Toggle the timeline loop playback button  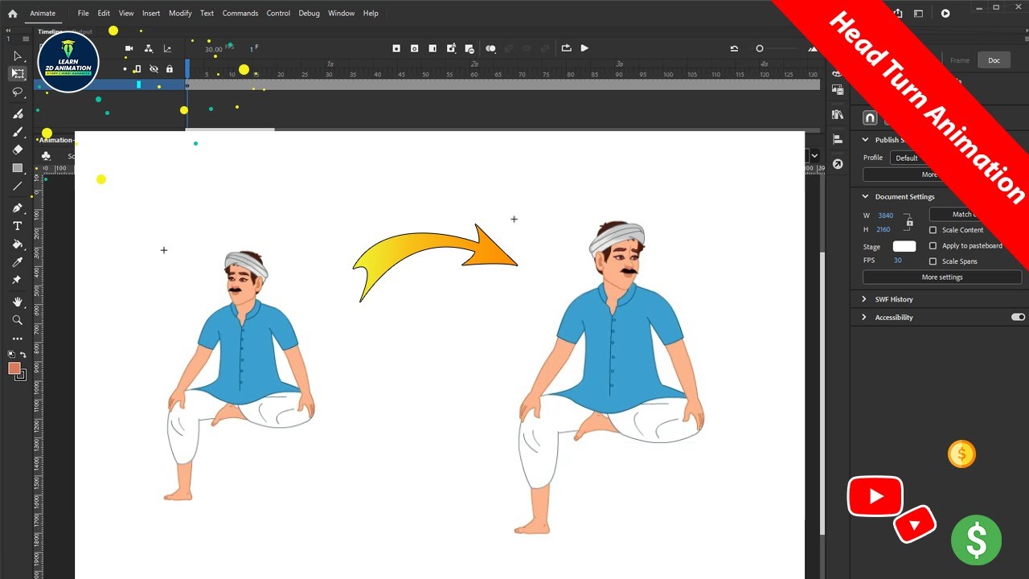click(567, 48)
